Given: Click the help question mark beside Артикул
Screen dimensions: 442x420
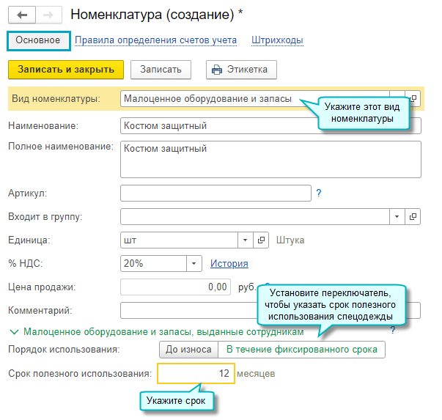Looking at the screenshot, I should point(319,193).
